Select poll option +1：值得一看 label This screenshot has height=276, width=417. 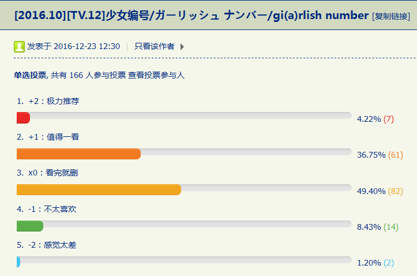point(54,137)
